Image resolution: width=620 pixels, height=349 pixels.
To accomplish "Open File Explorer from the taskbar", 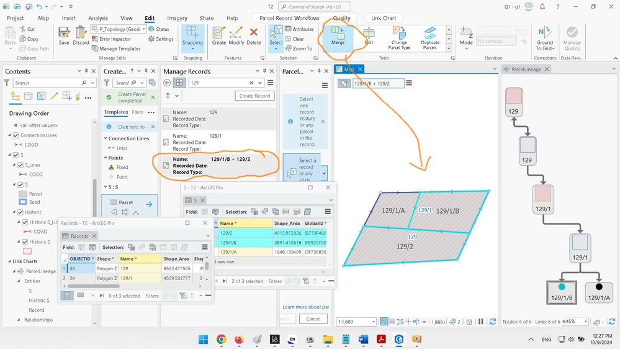I will tap(328, 339).
